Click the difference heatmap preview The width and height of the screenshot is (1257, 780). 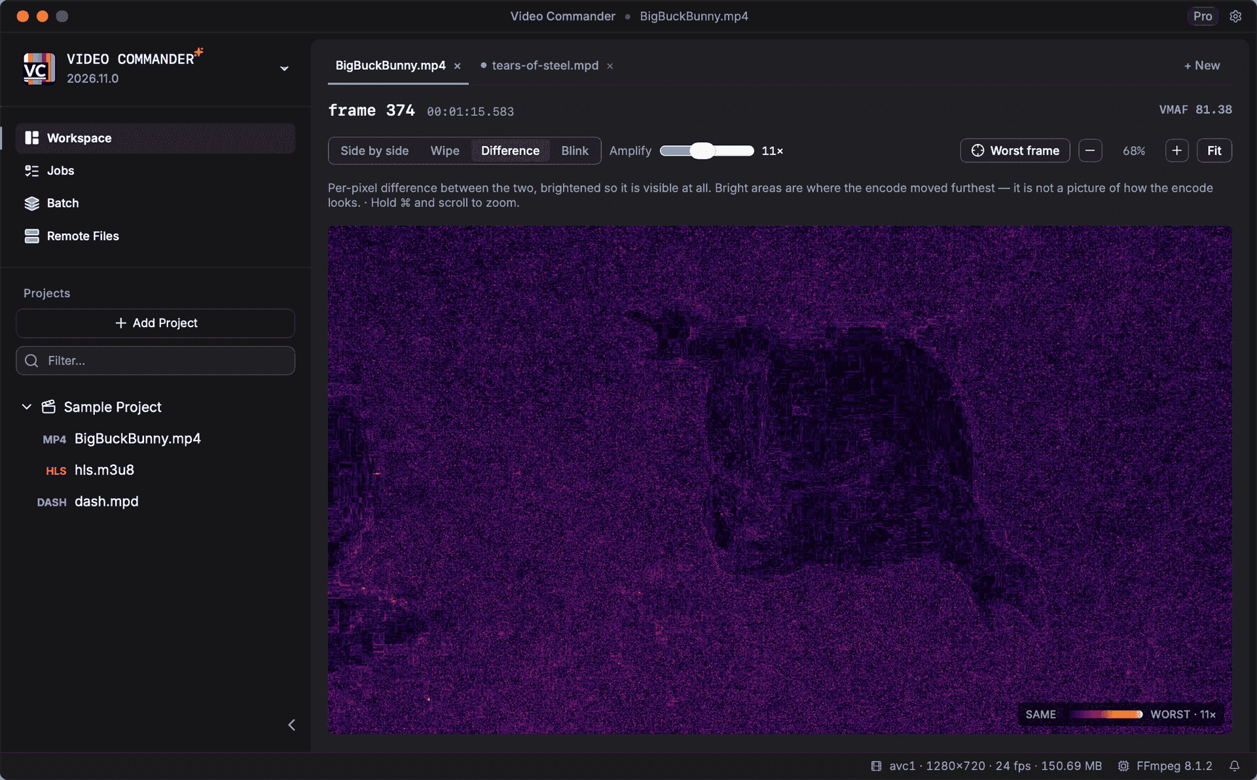pos(780,480)
